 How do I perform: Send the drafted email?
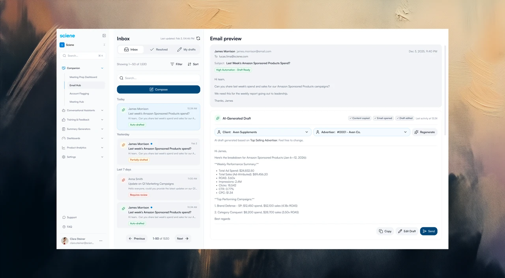point(428,231)
